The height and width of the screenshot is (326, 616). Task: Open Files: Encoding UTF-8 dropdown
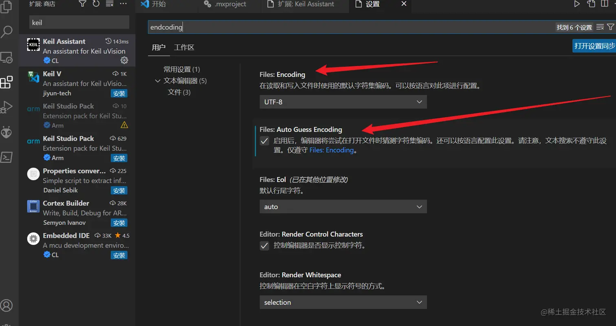tap(343, 102)
